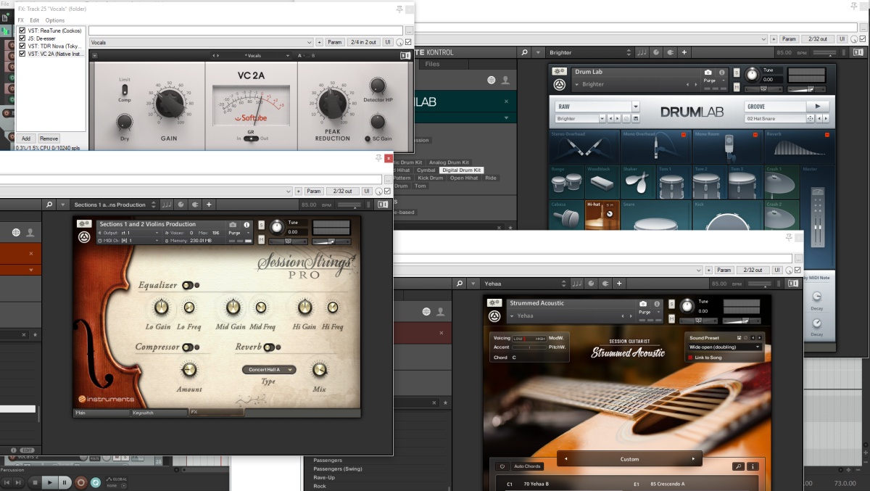The image size is (870, 491).
Task: Show info for Sections 1 and 2 Violins
Action: click(x=246, y=225)
